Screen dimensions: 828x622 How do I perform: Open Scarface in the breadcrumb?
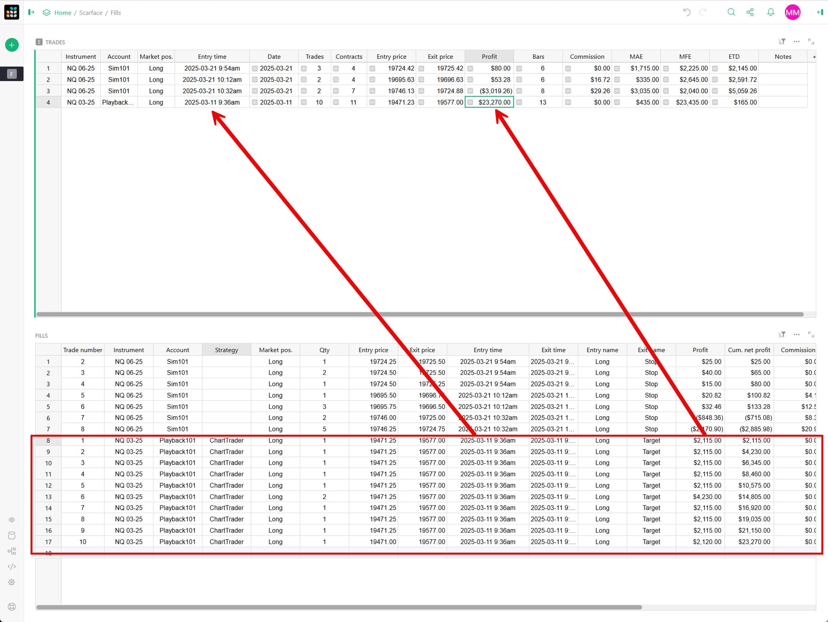91,13
